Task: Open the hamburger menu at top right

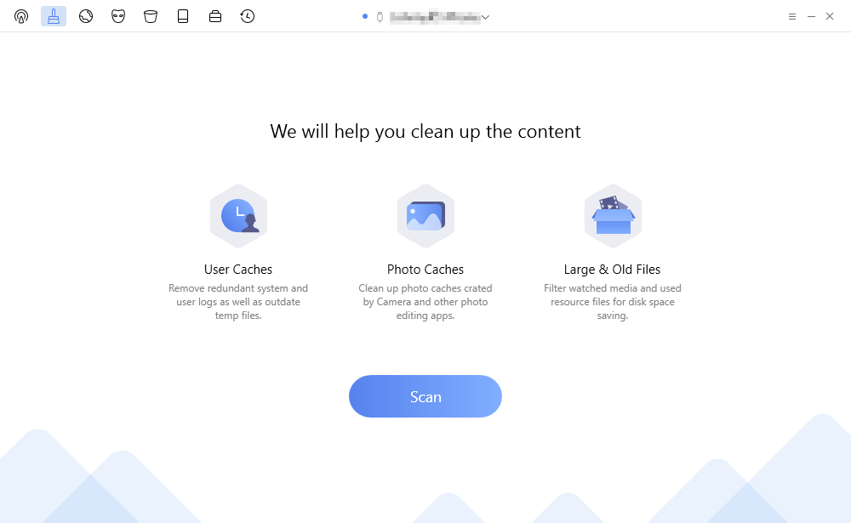Action: (x=791, y=17)
